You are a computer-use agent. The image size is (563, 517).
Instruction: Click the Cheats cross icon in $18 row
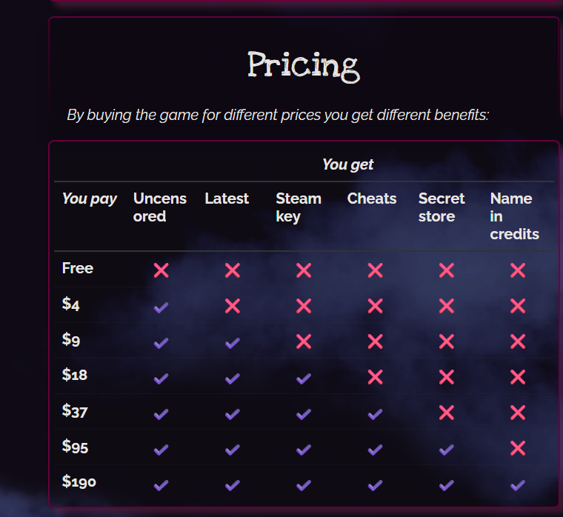coord(375,377)
